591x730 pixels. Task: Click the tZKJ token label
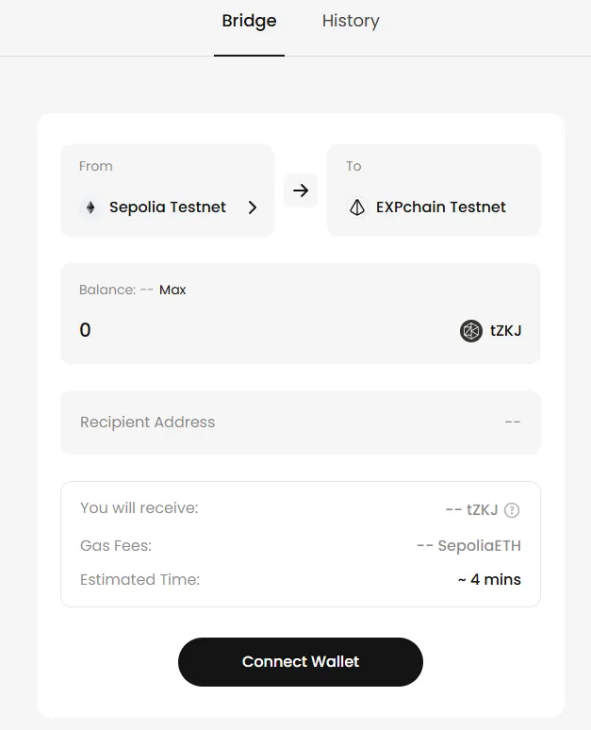click(506, 331)
